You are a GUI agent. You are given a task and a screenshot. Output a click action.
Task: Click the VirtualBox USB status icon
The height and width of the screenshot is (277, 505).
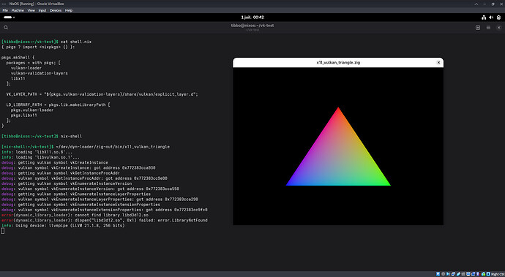tap(458, 274)
